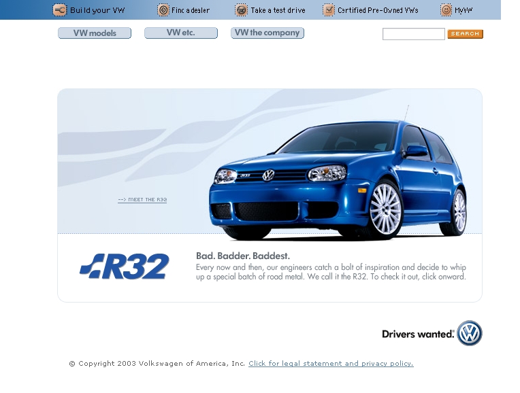Click the VW emblem on the car grille

268,175
